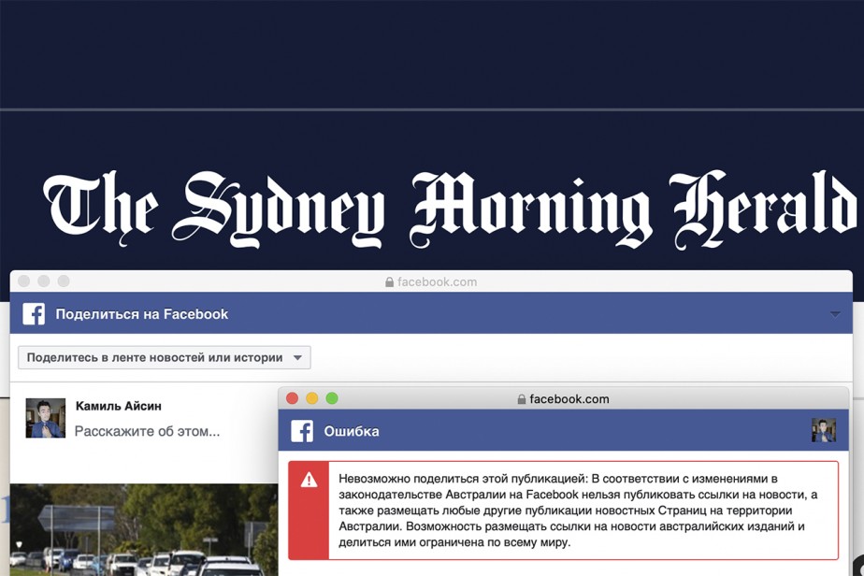Click the 'Расскажите об этом...' text field
The image size is (864, 576).
[147, 431]
